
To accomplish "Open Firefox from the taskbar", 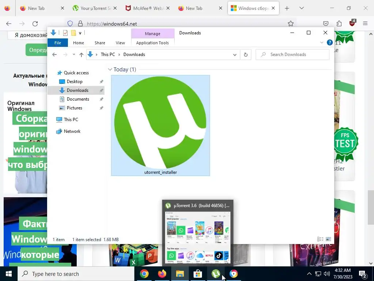I will pos(162,274).
